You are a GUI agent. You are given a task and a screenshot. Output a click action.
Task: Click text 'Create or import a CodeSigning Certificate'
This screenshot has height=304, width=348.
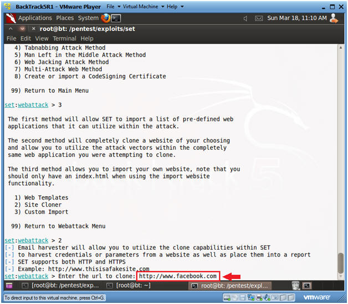(95, 76)
